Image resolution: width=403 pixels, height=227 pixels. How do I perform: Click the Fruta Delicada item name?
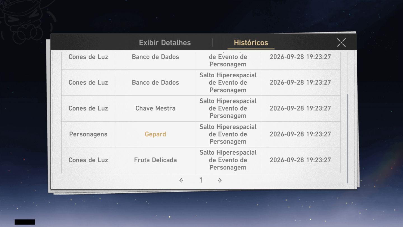[155, 160]
